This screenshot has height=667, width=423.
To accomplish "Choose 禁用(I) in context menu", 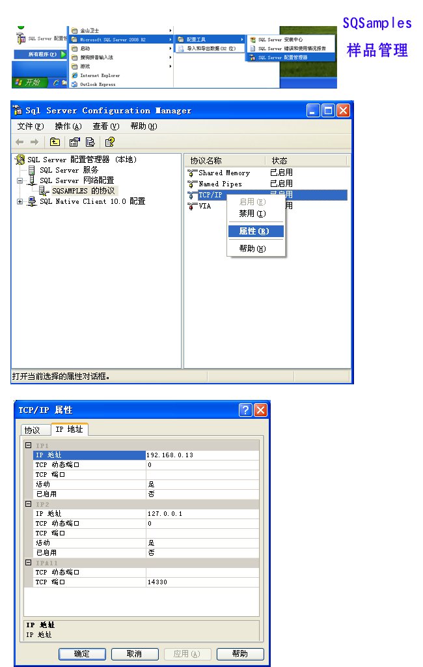I will tap(256, 214).
